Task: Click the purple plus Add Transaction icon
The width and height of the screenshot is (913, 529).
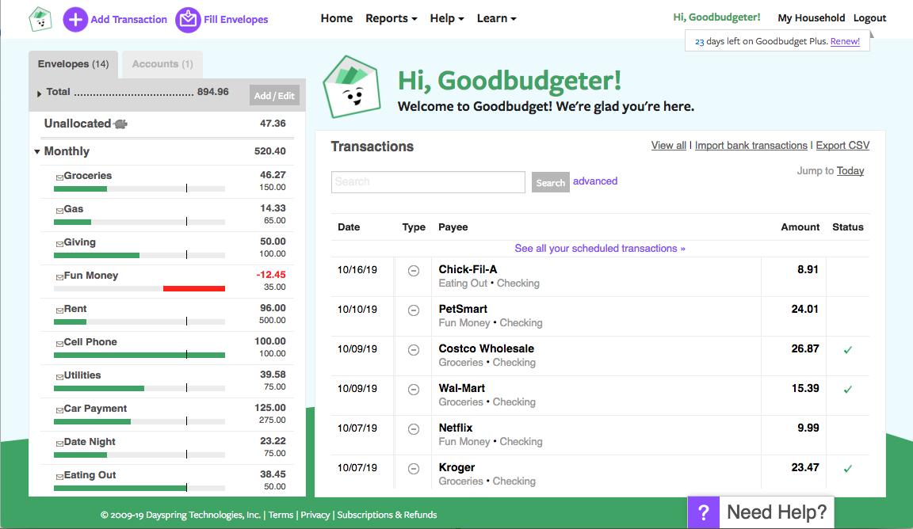Action: 75,20
